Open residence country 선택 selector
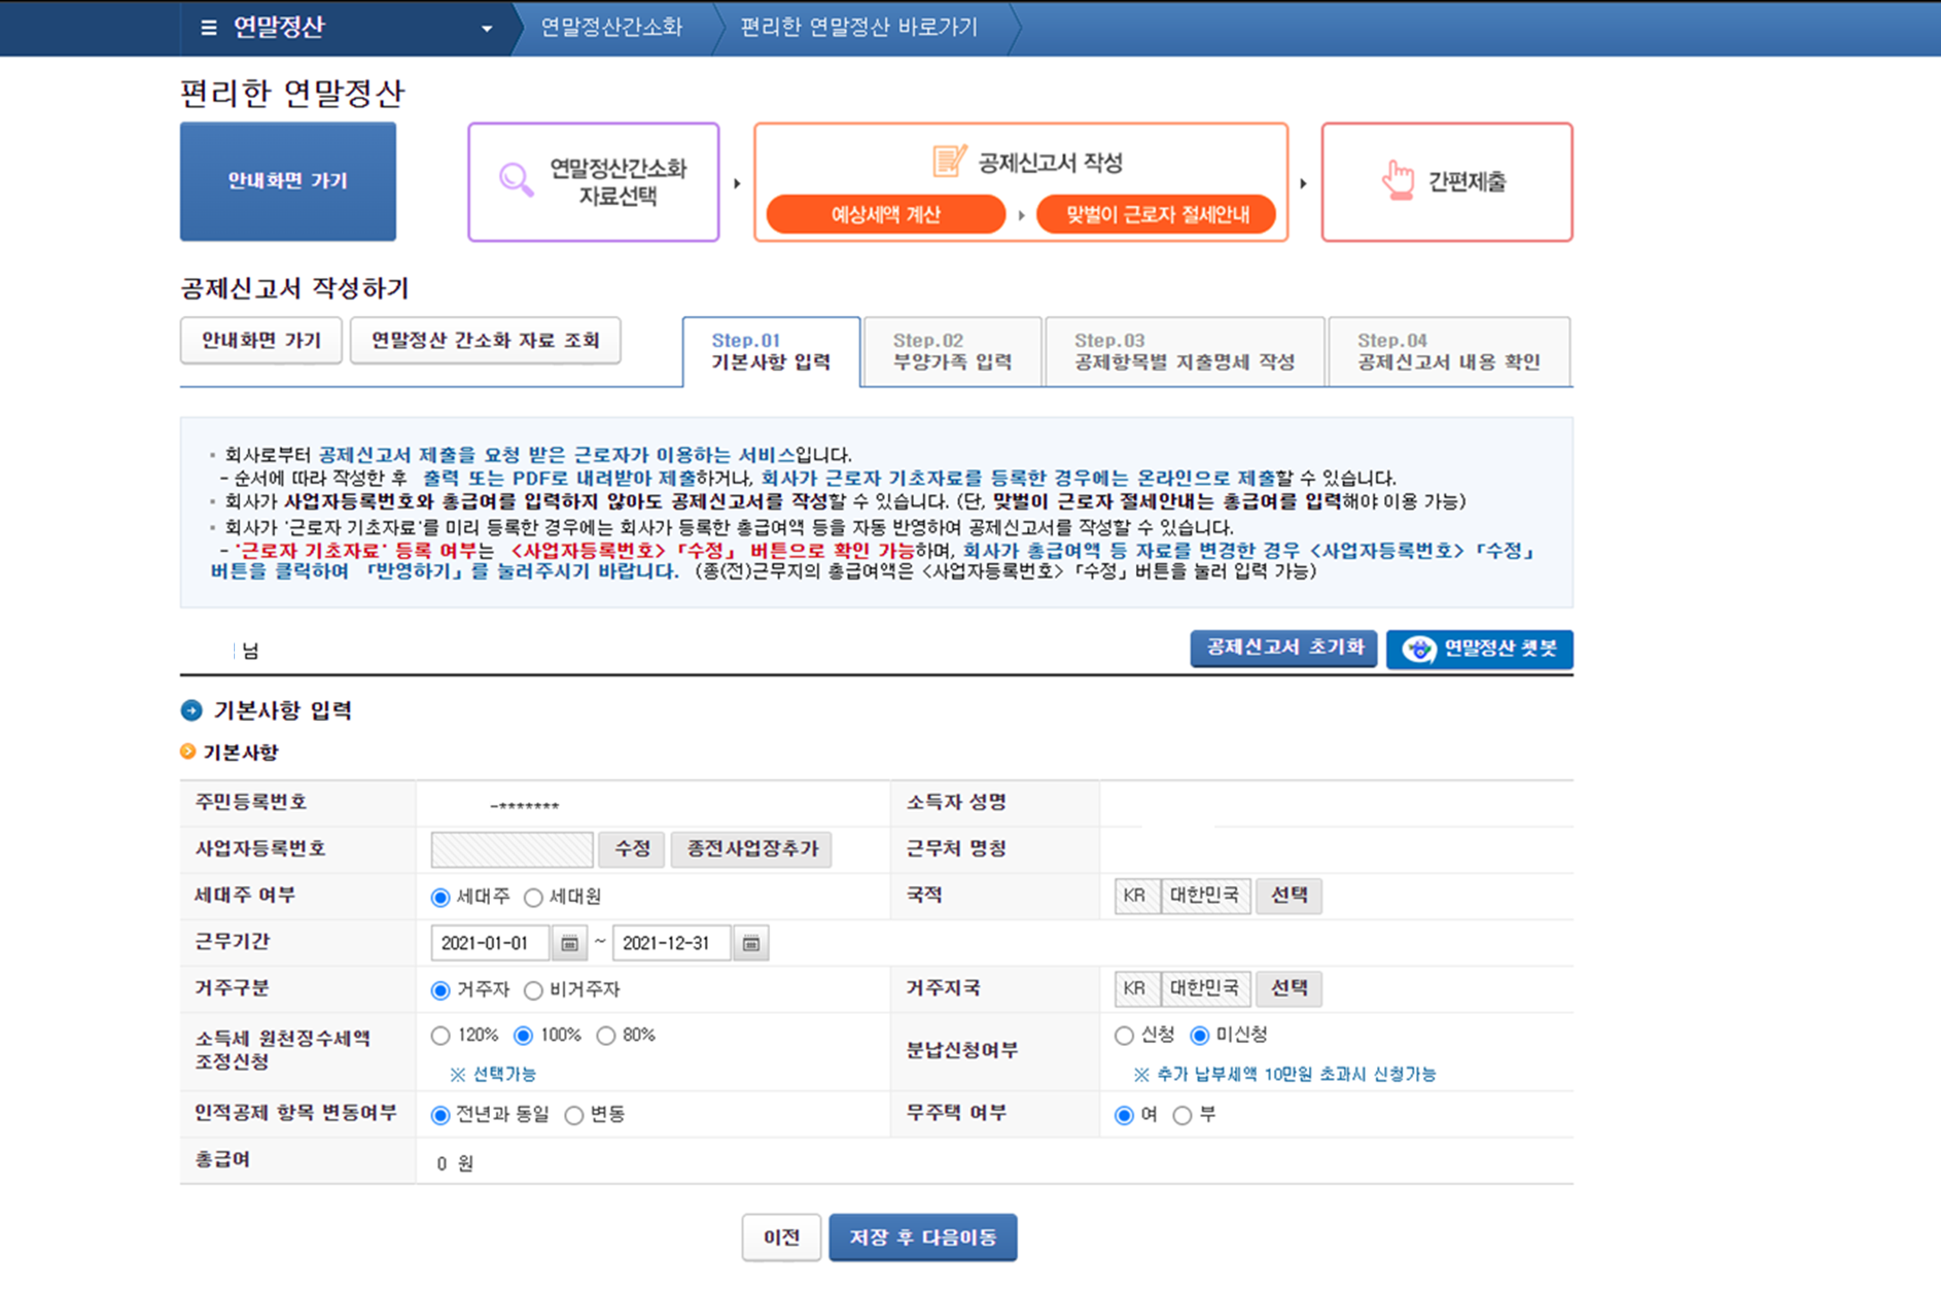 1289,989
